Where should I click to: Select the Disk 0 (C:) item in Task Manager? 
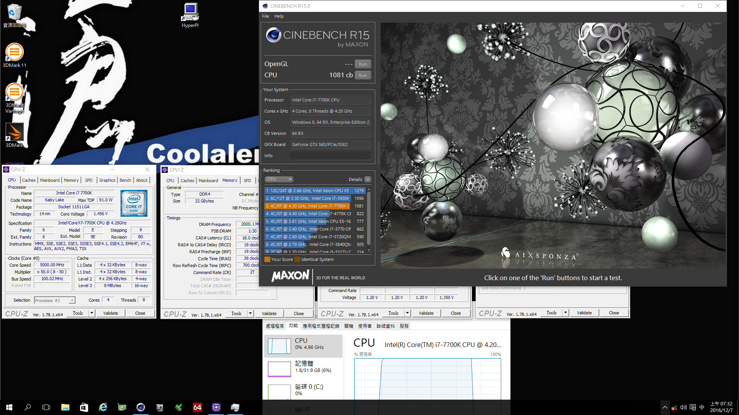coord(303,392)
